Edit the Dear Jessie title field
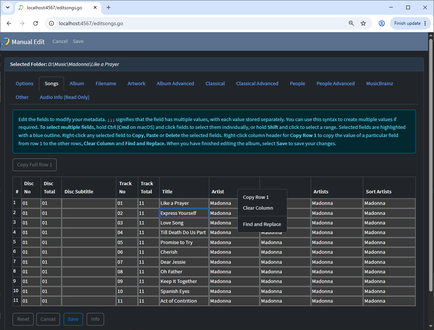434x330 pixels. pos(184,262)
